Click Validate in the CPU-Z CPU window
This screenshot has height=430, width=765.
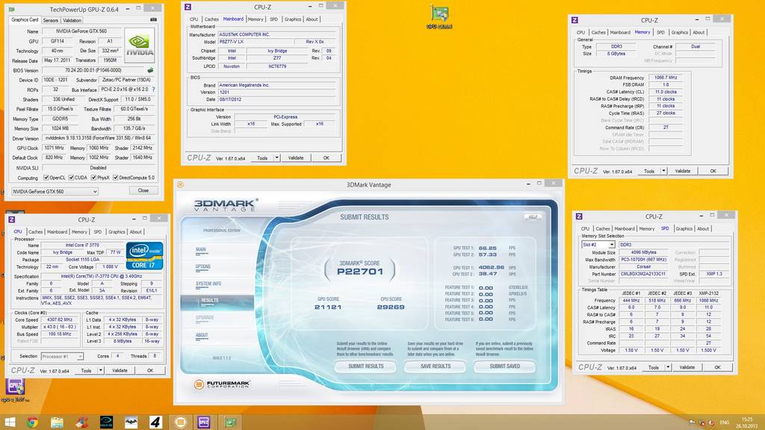pos(120,370)
